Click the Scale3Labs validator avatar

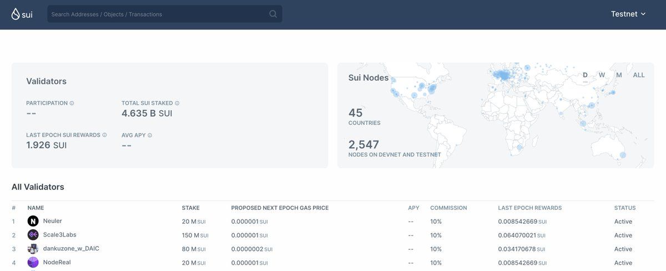click(33, 235)
